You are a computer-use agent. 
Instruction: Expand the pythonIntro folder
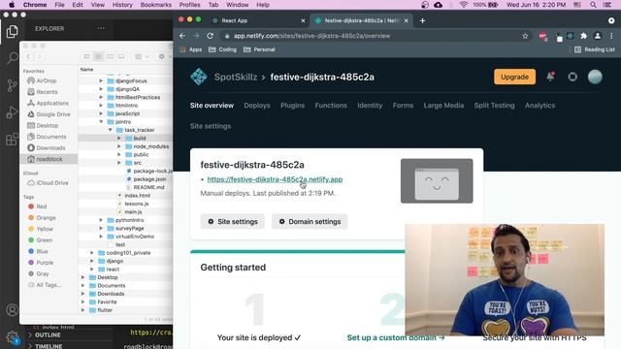click(101, 220)
